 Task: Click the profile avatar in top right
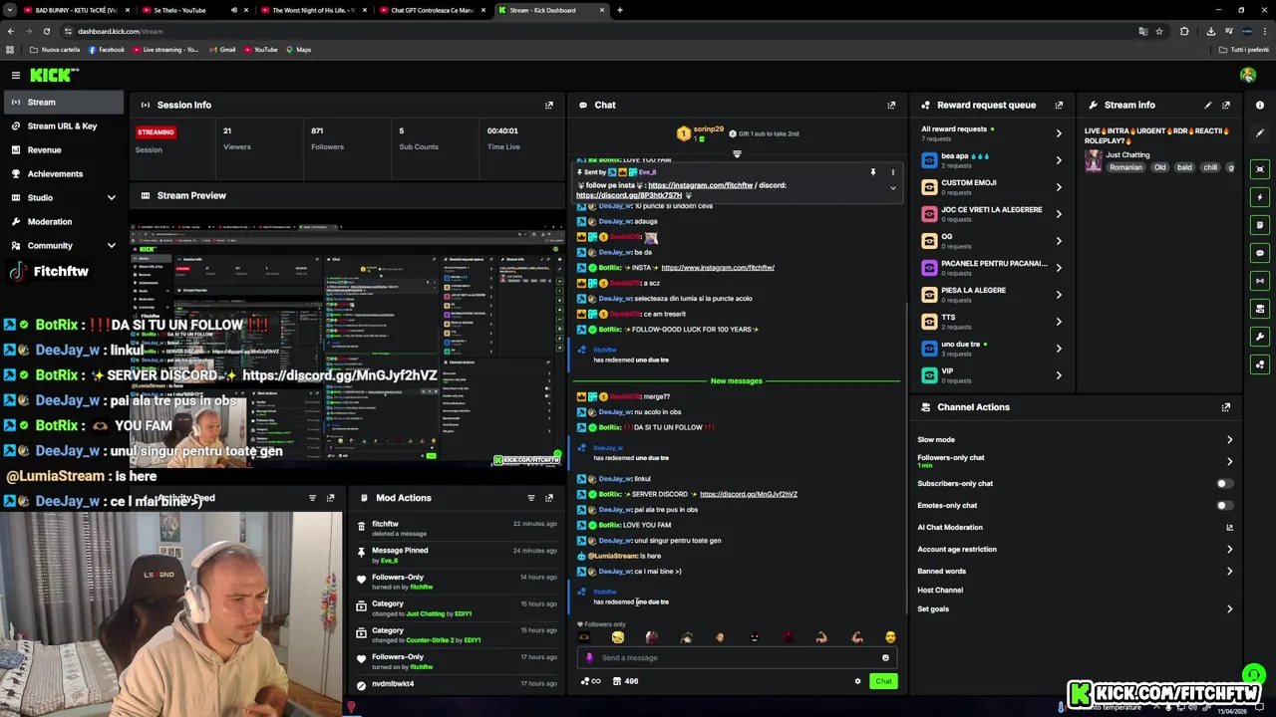click(x=1248, y=76)
